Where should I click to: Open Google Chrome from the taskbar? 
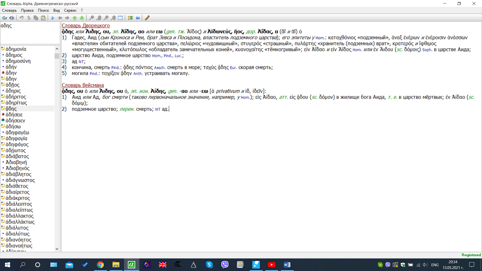point(100,265)
